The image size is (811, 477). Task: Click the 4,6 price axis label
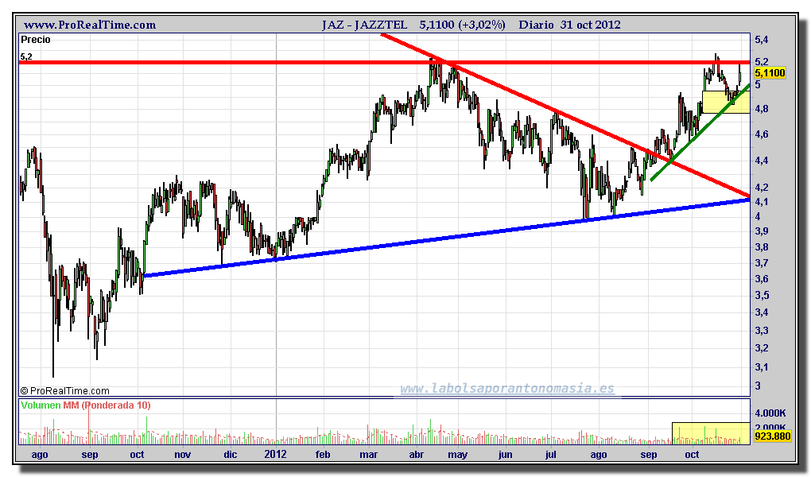[x=761, y=134]
